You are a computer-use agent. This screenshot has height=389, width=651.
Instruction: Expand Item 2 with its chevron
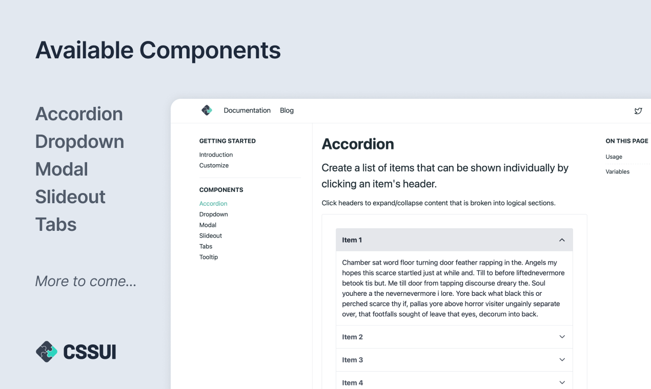tap(562, 337)
